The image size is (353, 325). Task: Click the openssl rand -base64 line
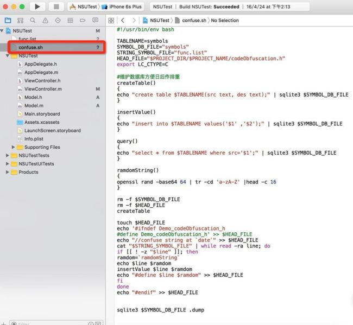point(197,182)
